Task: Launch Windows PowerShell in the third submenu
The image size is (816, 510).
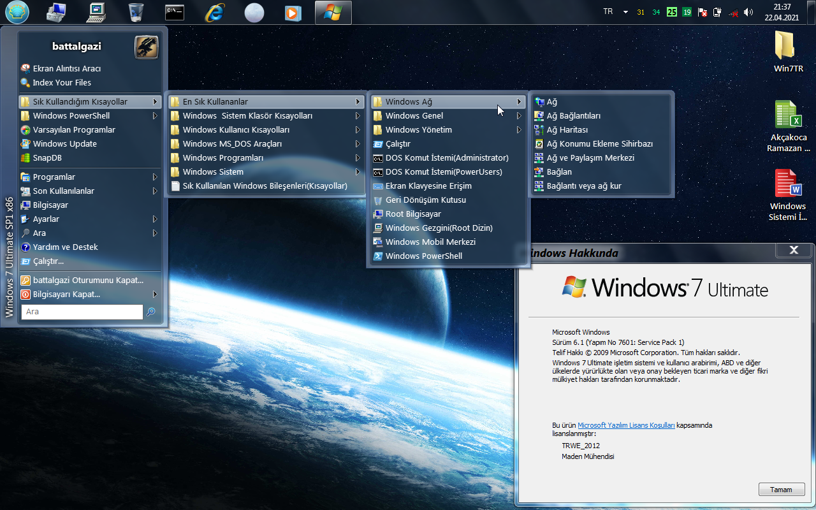Action: coord(448,256)
